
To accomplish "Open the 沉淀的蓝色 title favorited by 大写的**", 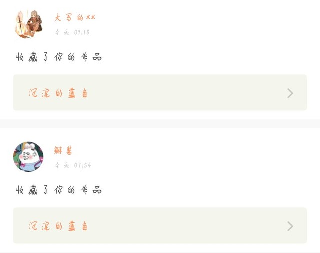I will pos(58,93).
